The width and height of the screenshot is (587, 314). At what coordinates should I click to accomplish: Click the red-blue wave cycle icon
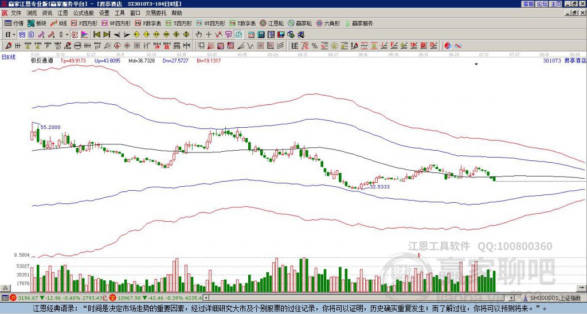[x=458, y=46]
